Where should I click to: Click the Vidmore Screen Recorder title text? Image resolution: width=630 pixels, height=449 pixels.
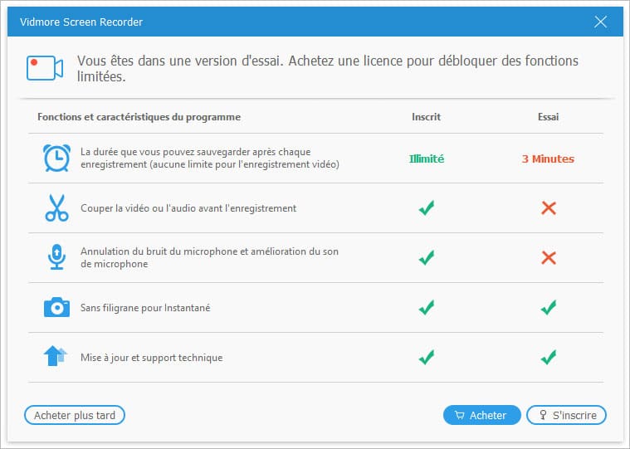click(81, 22)
